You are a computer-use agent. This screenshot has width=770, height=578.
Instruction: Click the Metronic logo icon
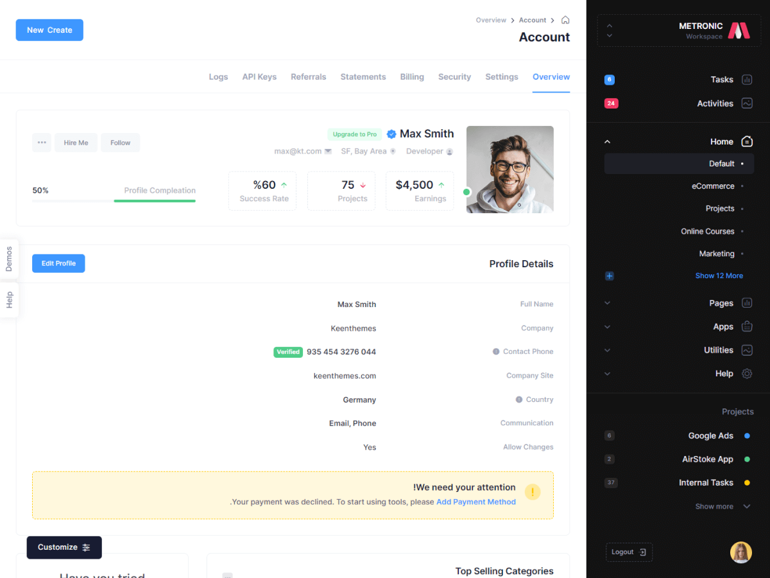click(x=739, y=30)
